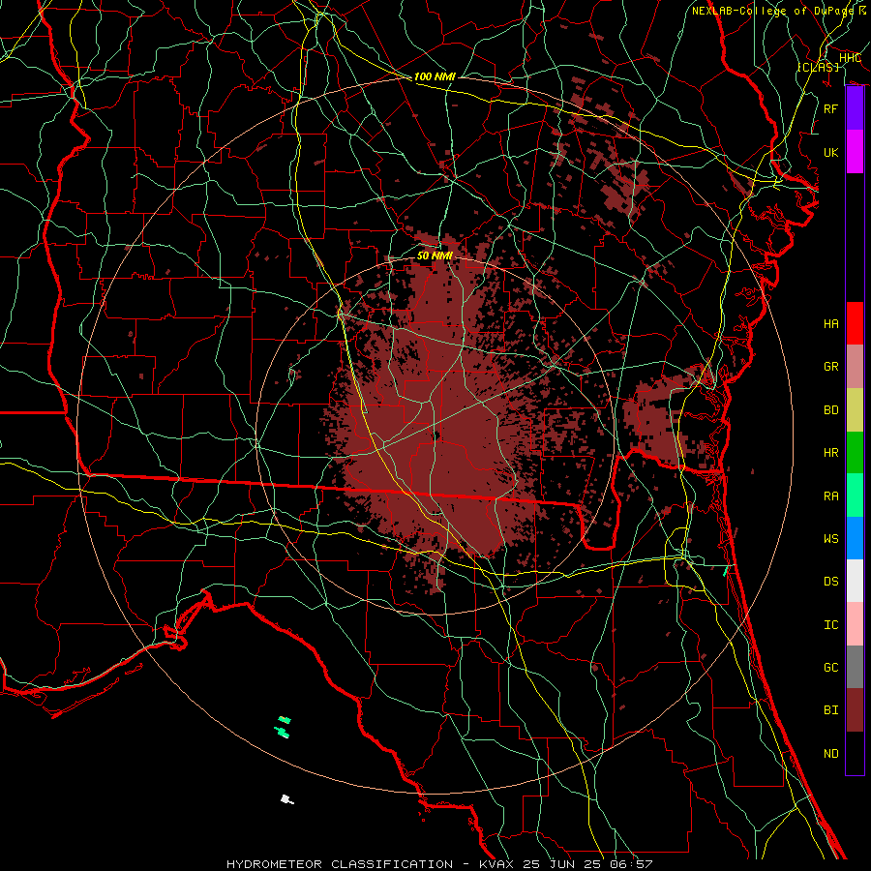Viewport: 871px width, 871px height.
Task: Click the small black radar site gap at center
Action: tap(436, 436)
